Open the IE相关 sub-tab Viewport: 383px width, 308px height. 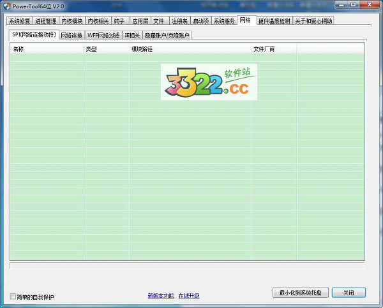(x=132, y=35)
